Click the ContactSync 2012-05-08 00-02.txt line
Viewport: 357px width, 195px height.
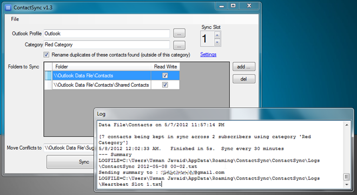[148, 166]
